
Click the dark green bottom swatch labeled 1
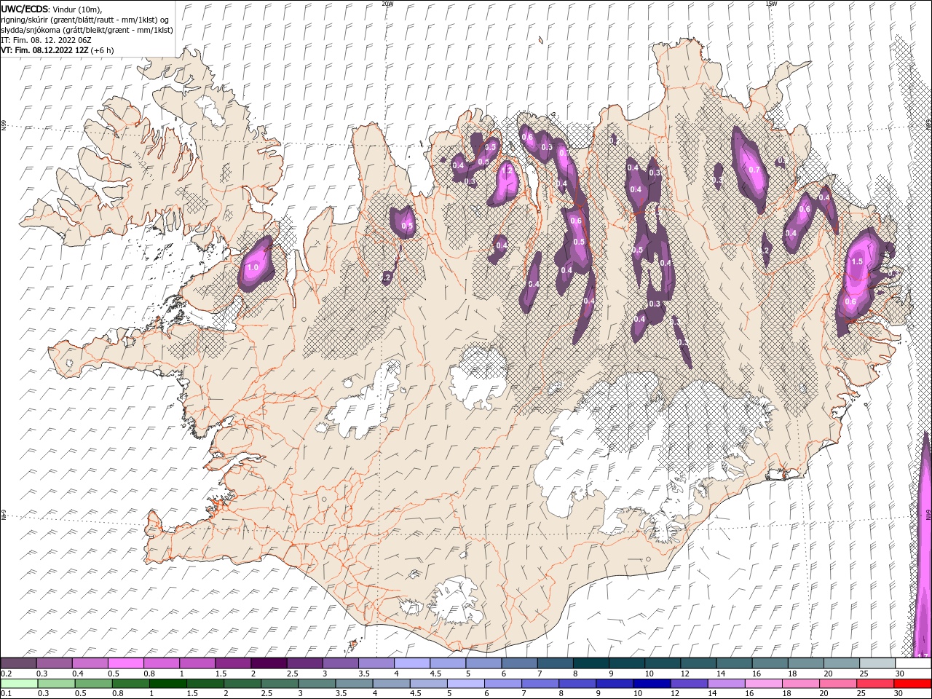pos(167,684)
